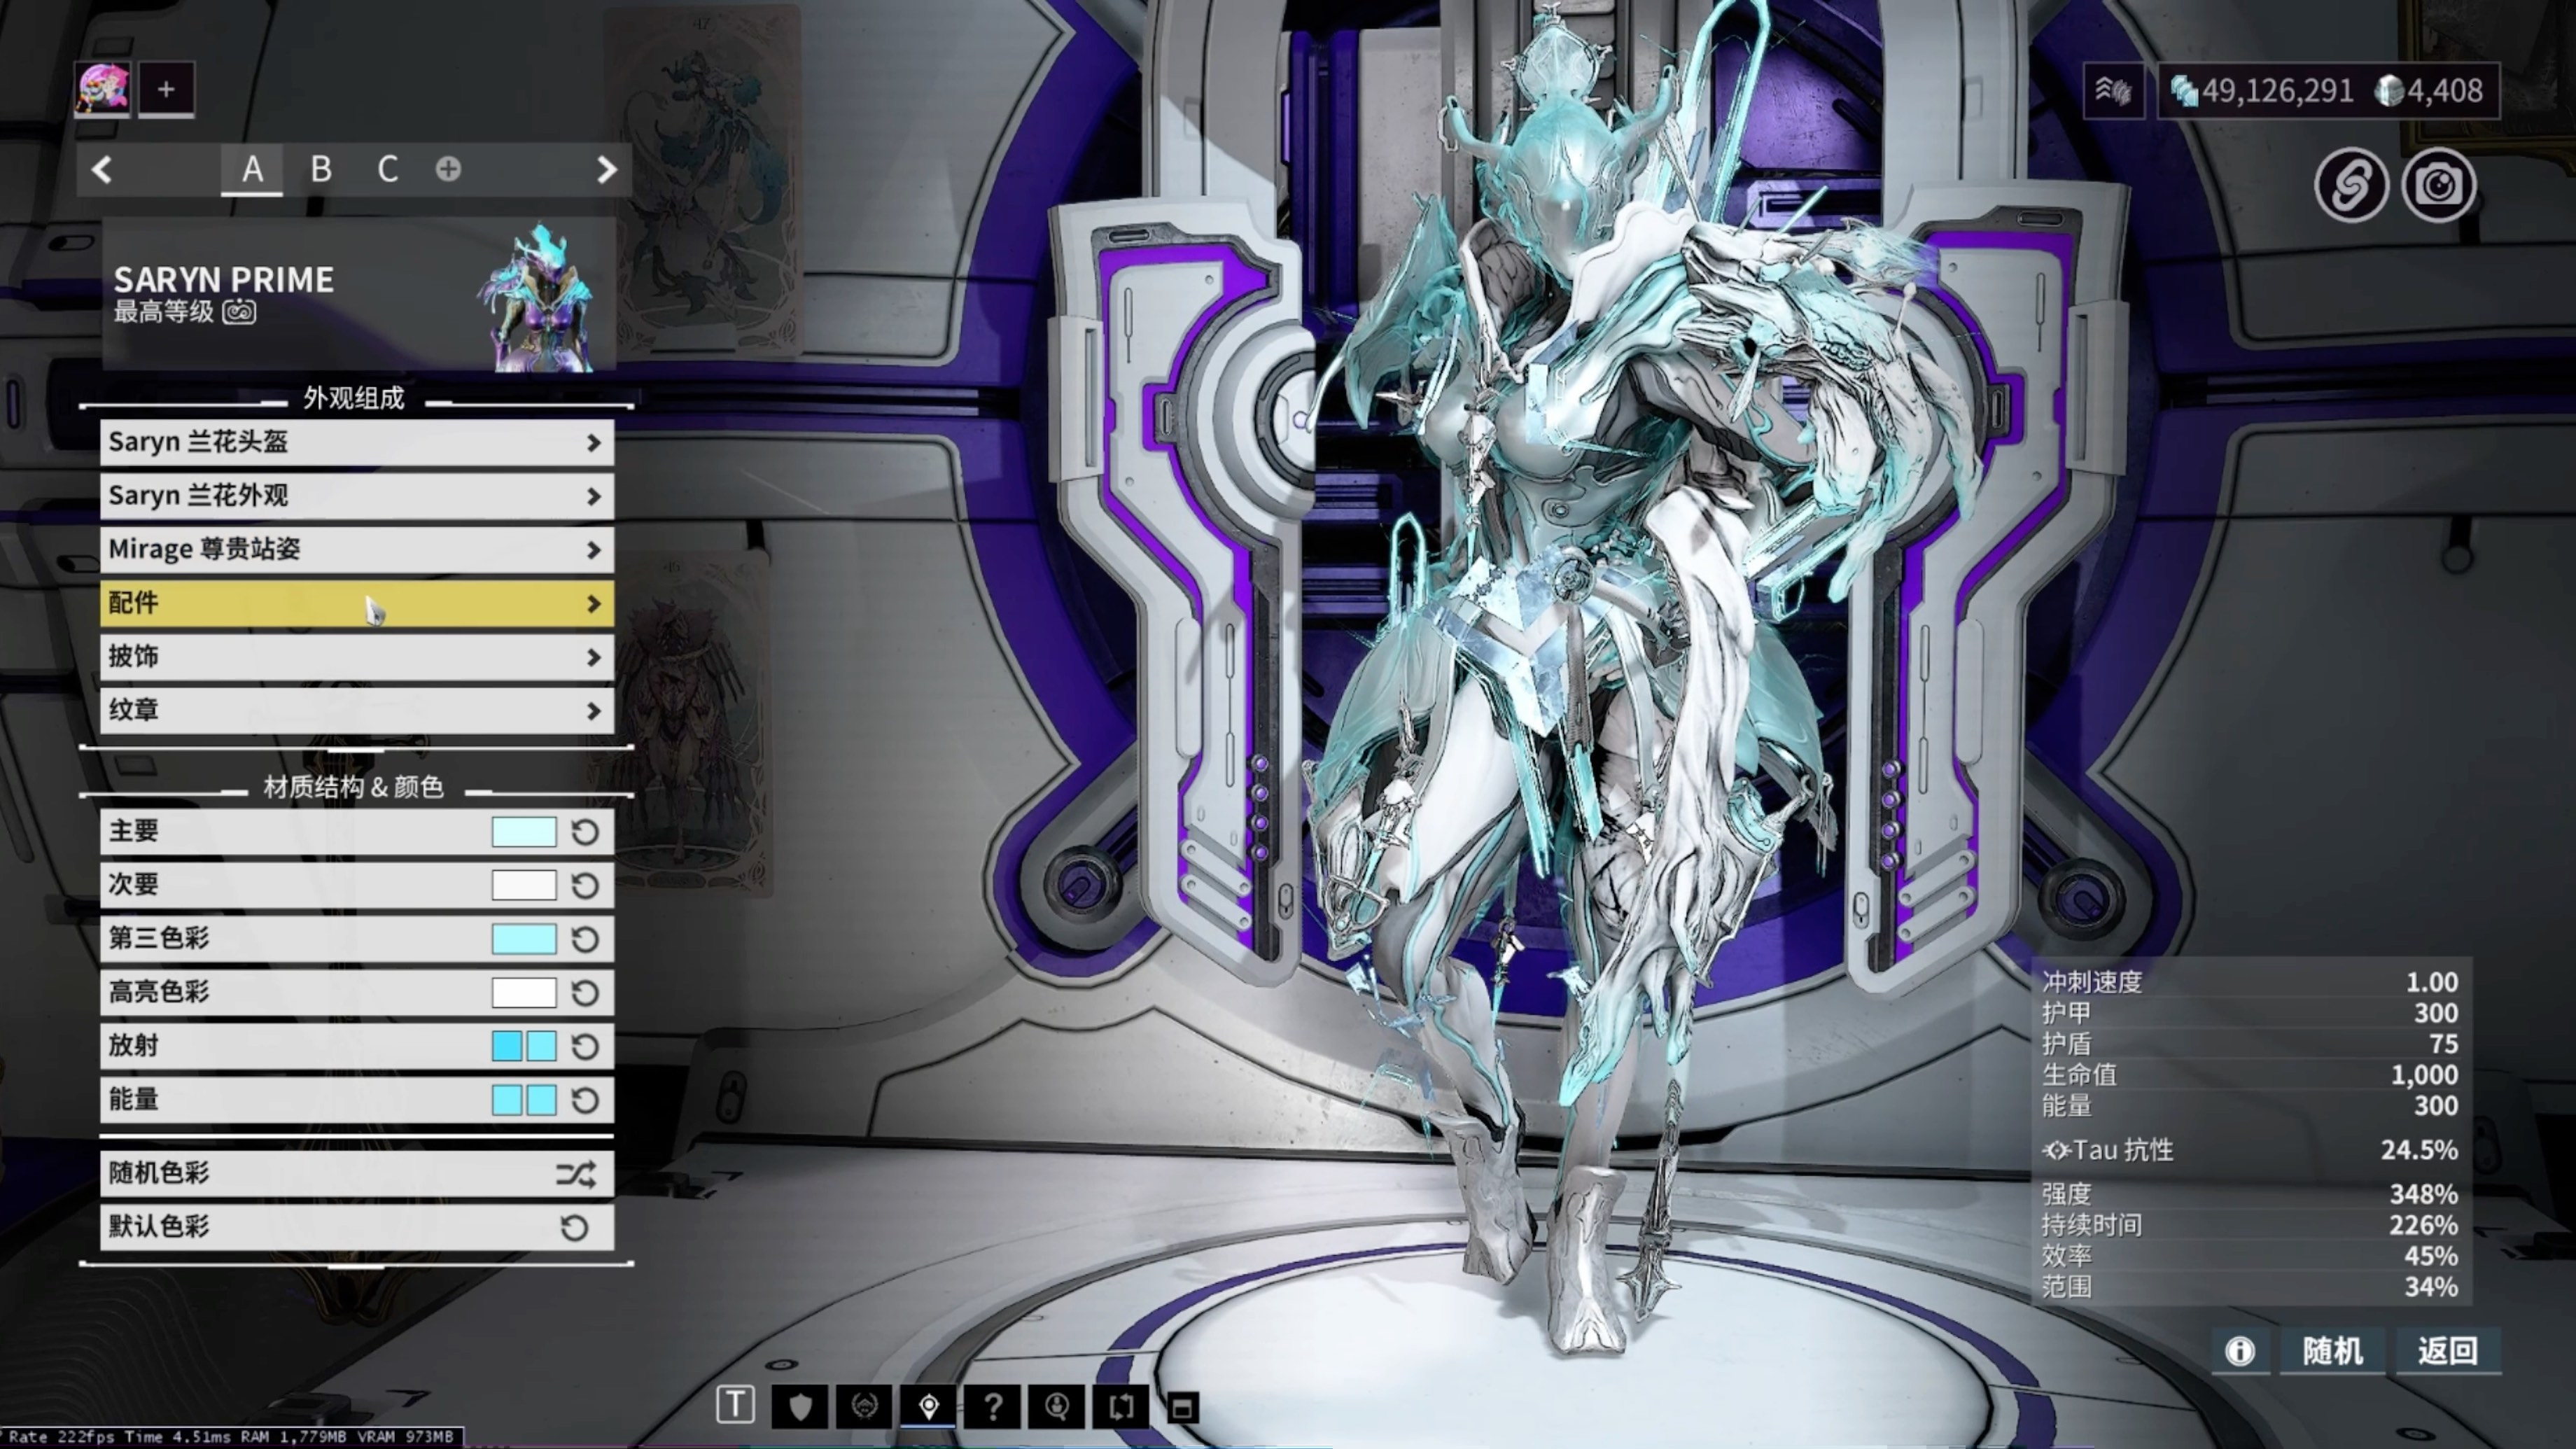This screenshot has height=1449, width=2576.
Task: Toggle the prime details icon beside 最高等级
Action: 239,312
